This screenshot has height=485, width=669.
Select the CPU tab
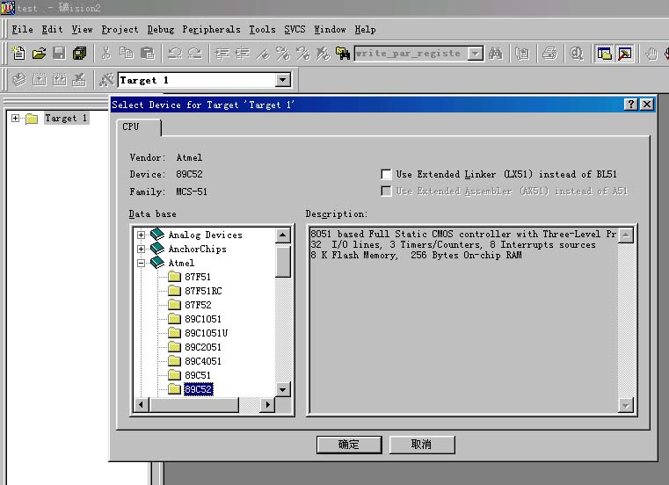click(131, 127)
